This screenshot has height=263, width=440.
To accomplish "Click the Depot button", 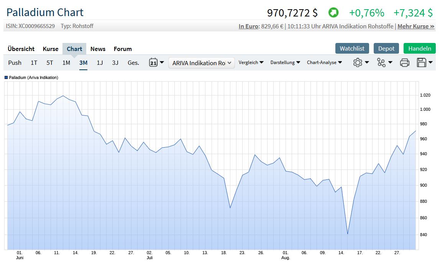I will pos(386,48).
